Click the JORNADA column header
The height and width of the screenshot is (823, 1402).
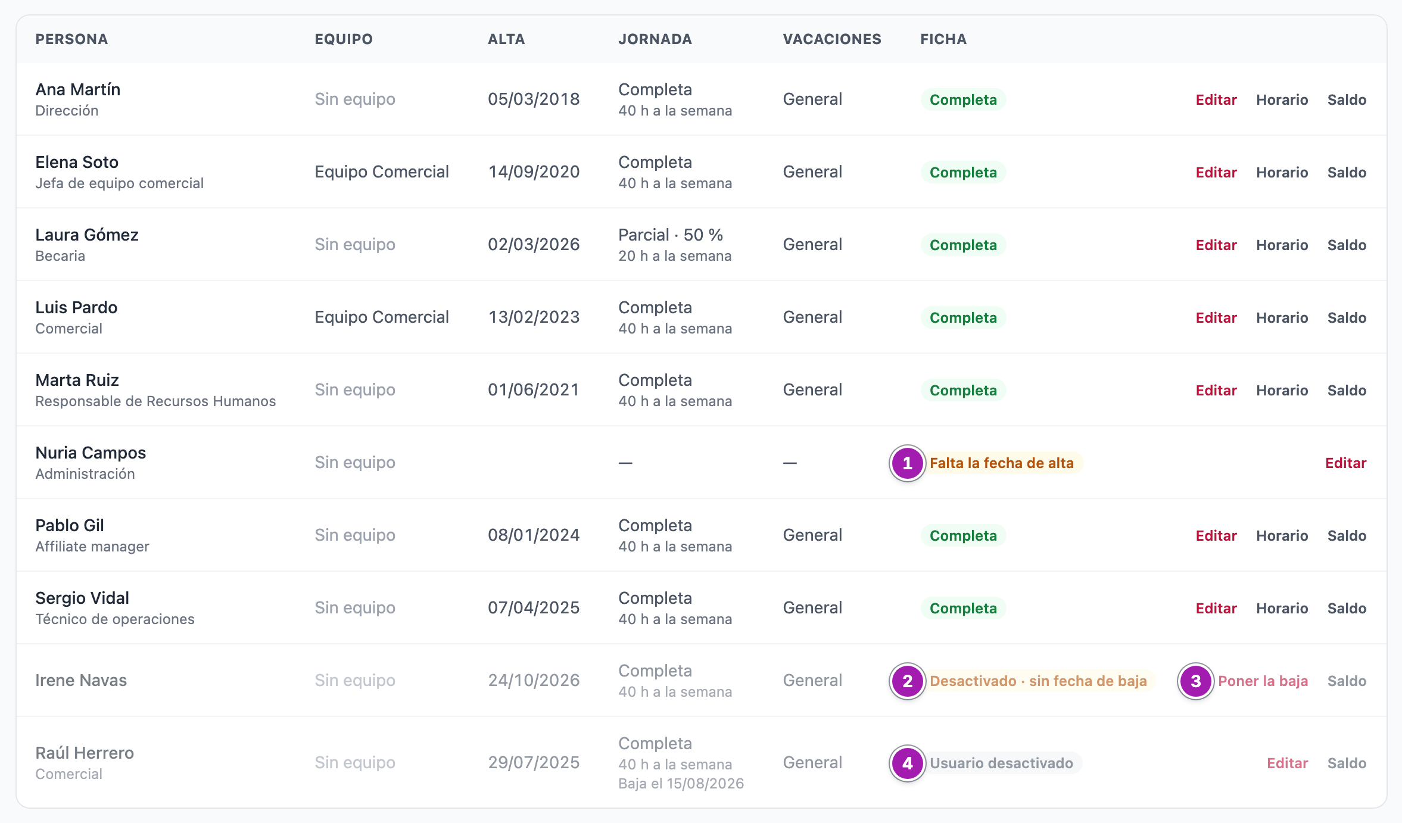(x=655, y=39)
